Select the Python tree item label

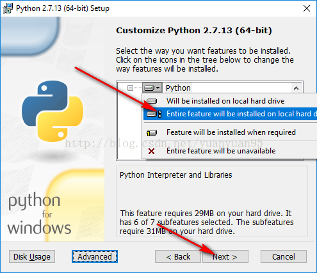[178, 88]
